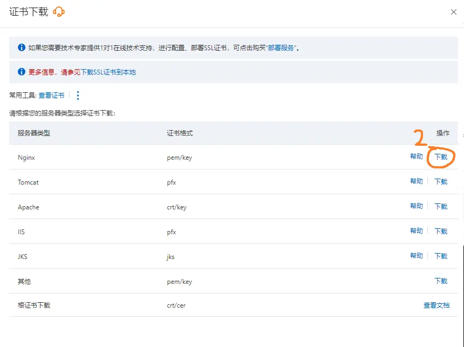Screen dimensions: 464x347
Task: Click the 查看证书 tool link
Action: [x=51, y=96]
